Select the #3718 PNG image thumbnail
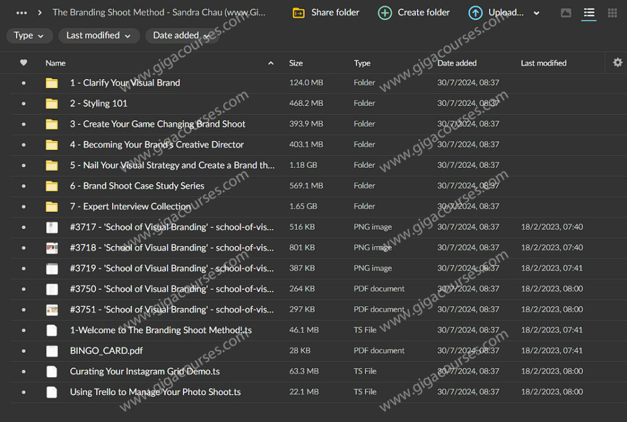This screenshot has height=422, width=627. (52, 248)
